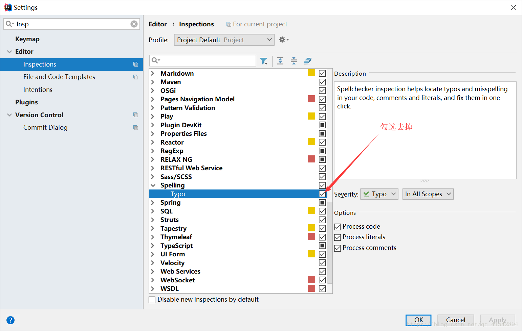
Task: Click the Apply button
Action: click(x=497, y=320)
